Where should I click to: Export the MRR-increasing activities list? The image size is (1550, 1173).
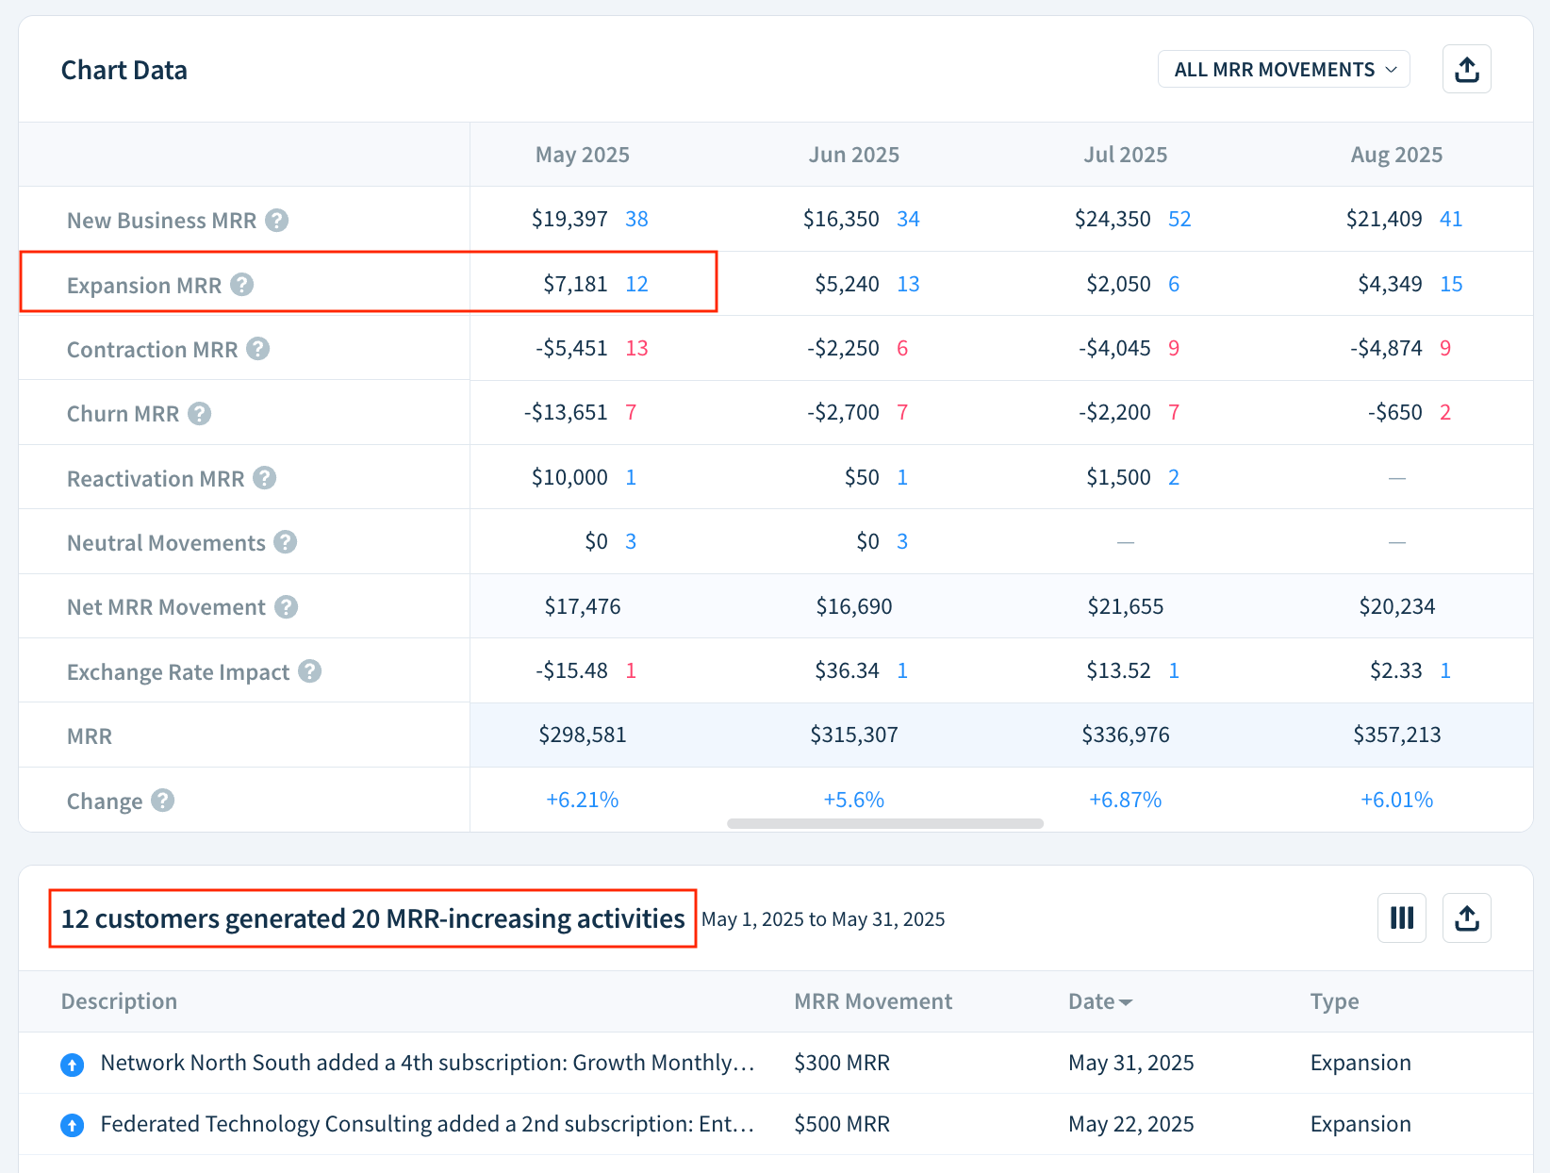(1467, 917)
